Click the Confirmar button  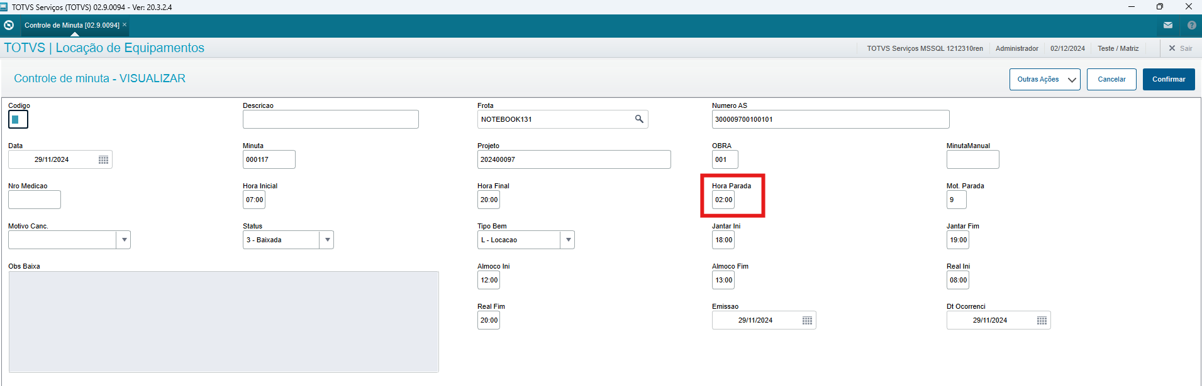(x=1169, y=79)
